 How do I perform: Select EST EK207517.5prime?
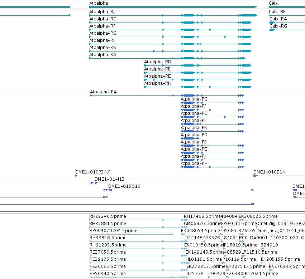tap(246, 266)
